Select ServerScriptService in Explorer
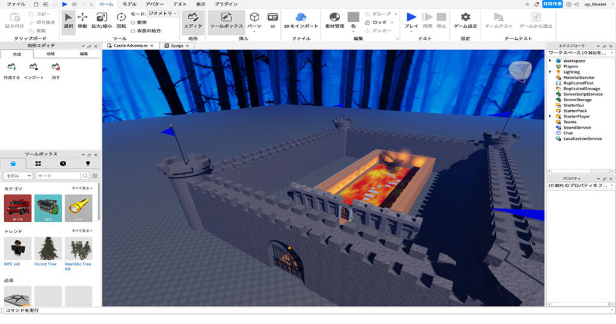Screen dimensions: 616x324 click(582, 95)
